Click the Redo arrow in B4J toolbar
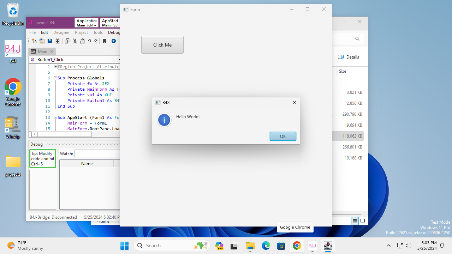Screen dimensions: 452x254 coord(96,41)
